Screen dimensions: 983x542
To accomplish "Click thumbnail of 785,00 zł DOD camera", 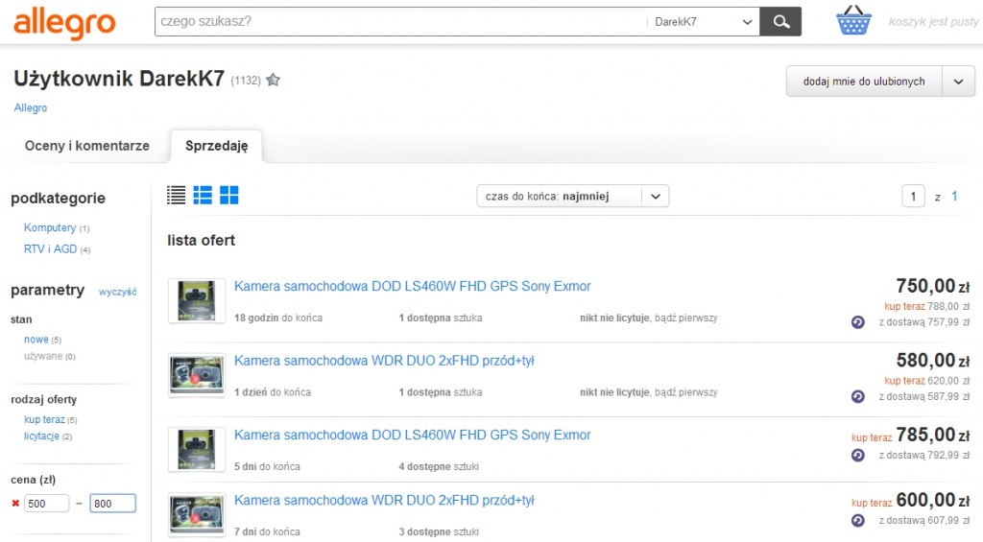I will (x=197, y=449).
